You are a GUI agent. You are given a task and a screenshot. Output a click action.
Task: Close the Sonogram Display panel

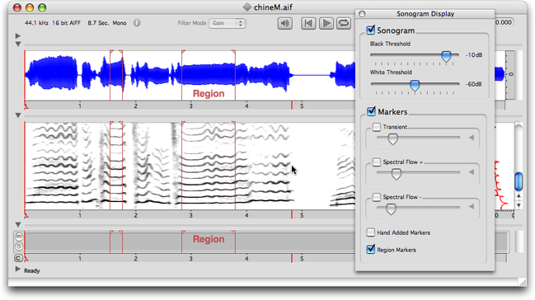click(362, 14)
